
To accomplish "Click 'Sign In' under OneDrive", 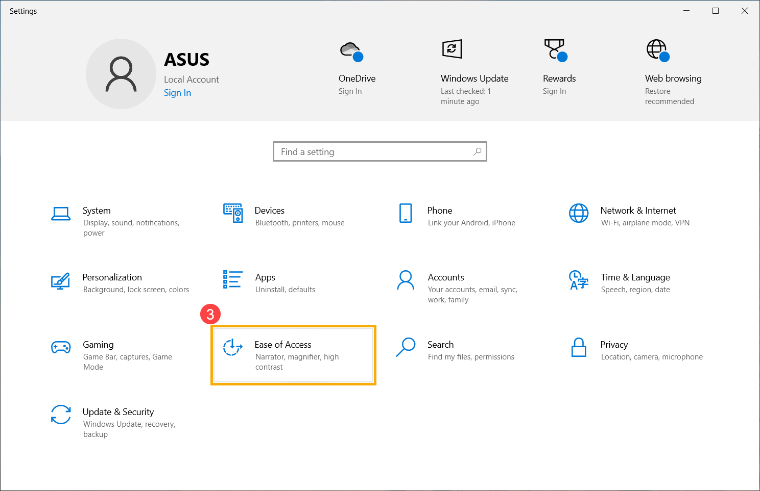I will click(350, 91).
